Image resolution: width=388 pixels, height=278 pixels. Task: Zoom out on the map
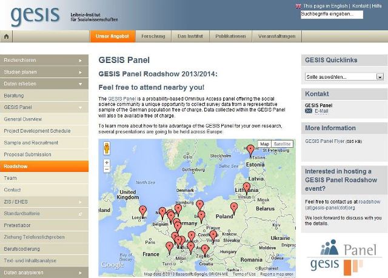(107, 170)
